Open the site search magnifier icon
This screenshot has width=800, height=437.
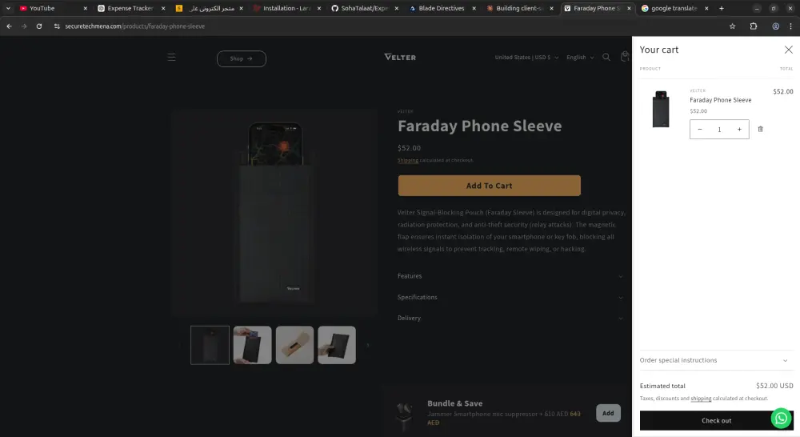[606, 57]
